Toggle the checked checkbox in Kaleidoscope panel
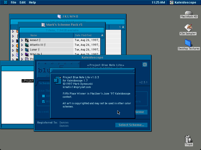Image resolution: width=201 pixels, height=150 pixels. 43,101
